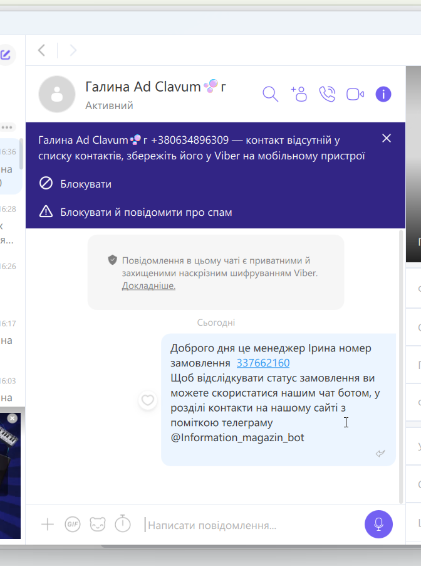Like the message with heart icon
421x566 pixels.
tap(147, 400)
